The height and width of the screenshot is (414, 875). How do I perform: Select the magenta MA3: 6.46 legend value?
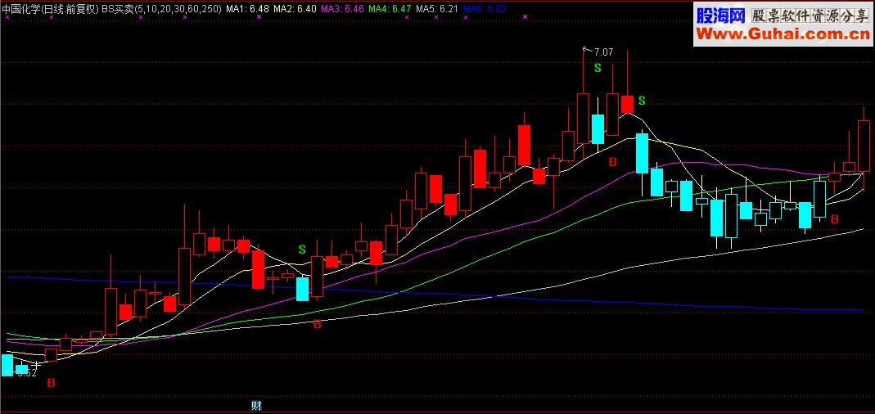pos(342,9)
